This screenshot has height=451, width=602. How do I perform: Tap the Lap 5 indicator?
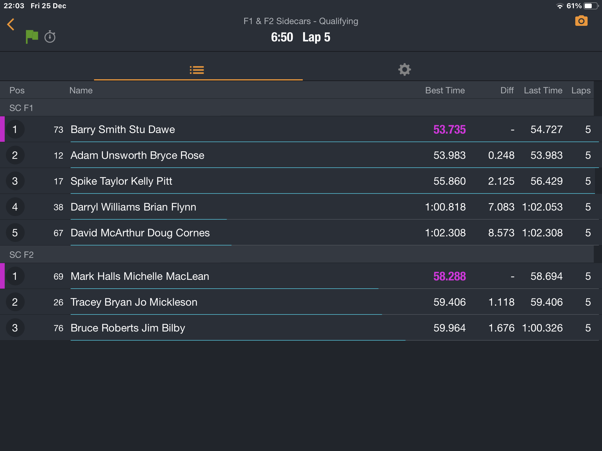tap(316, 38)
